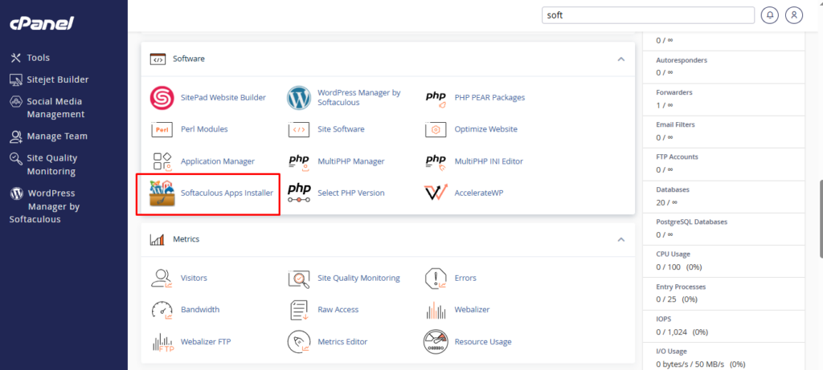This screenshot has width=823, height=370.
Task: Click the CPU Usage statistic label
Action: click(673, 254)
